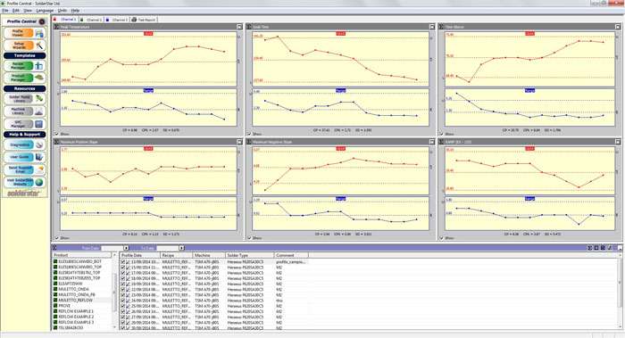625x338 pixels.
Task: Maximize the Soak Time chart panel
Action: click(431, 27)
